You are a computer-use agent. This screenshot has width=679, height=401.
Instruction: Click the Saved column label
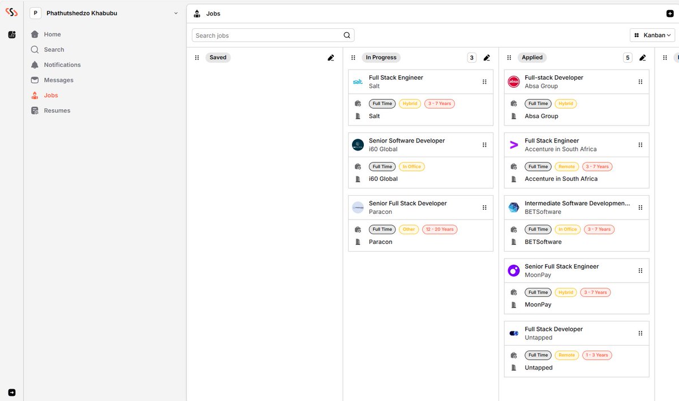pos(218,58)
